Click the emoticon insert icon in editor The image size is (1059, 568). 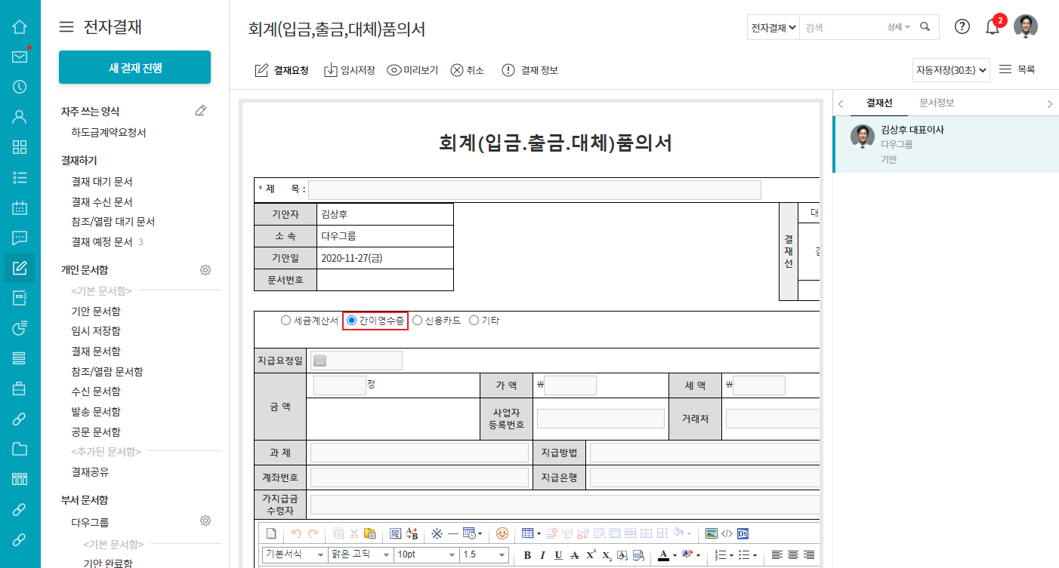(502, 533)
